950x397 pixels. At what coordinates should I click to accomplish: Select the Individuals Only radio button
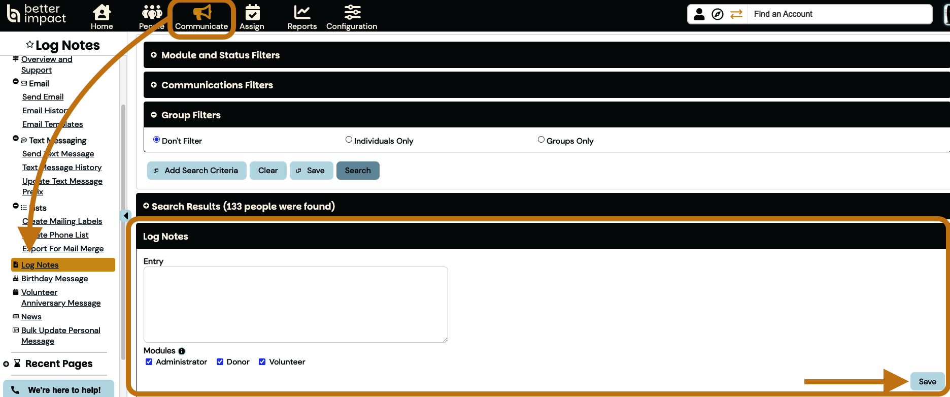[349, 140]
